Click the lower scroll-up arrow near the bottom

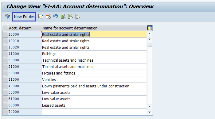[150, 107]
